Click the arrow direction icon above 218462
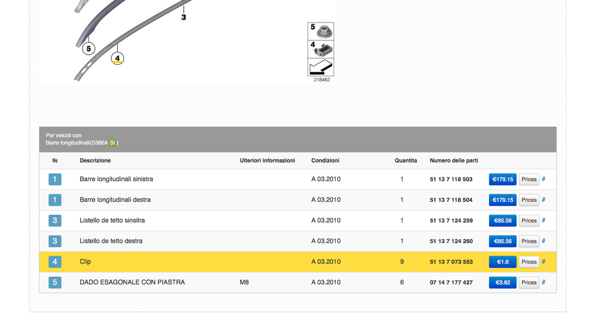 (x=321, y=67)
